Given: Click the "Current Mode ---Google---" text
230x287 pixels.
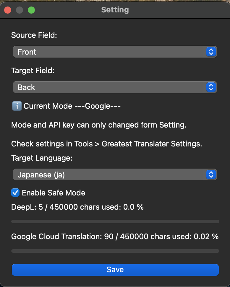Looking at the screenshot, I should pyautogui.click(x=72, y=106).
